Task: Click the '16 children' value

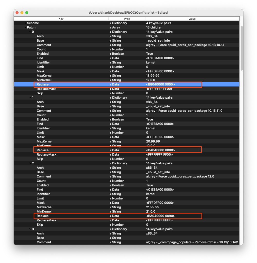Action: [x=154, y=27]
